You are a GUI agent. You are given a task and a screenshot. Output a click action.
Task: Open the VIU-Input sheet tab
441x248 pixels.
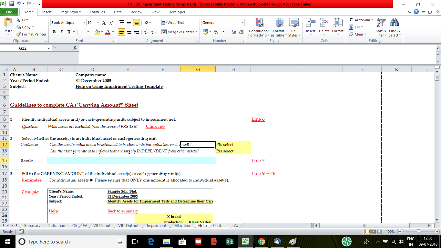coord(102,226)
